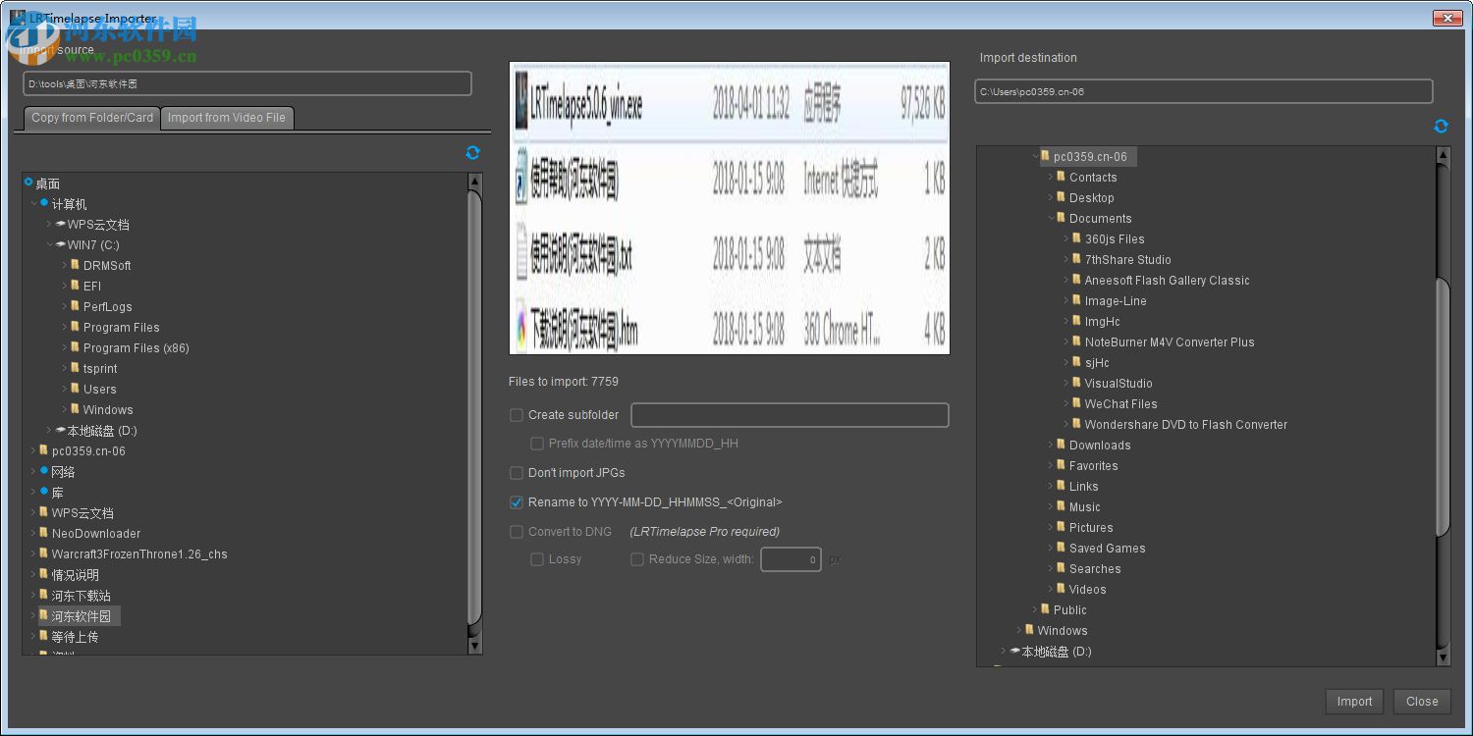Click the Image-Line folder icon
Viewport: 1473px width, 736px height.
1077,300
